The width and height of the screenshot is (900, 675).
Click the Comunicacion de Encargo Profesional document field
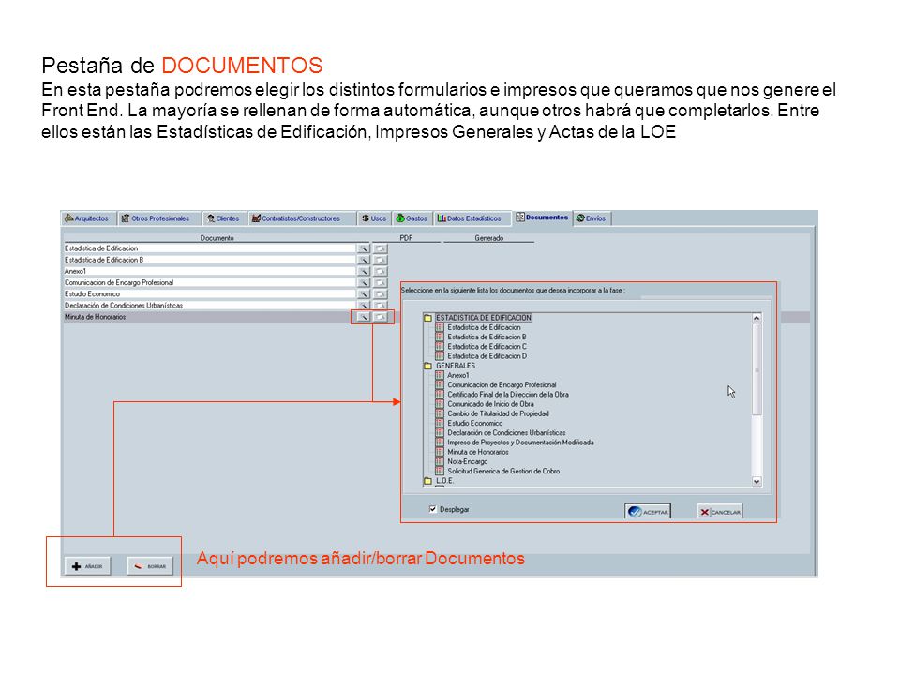209,283
